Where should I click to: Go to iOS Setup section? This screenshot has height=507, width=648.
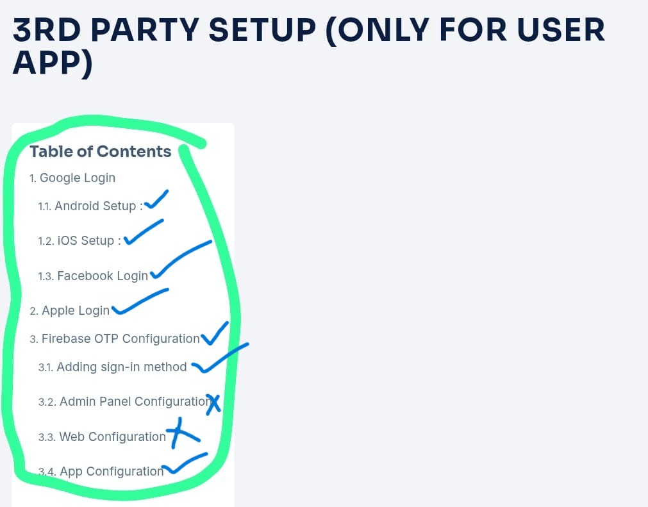[79, 240]
